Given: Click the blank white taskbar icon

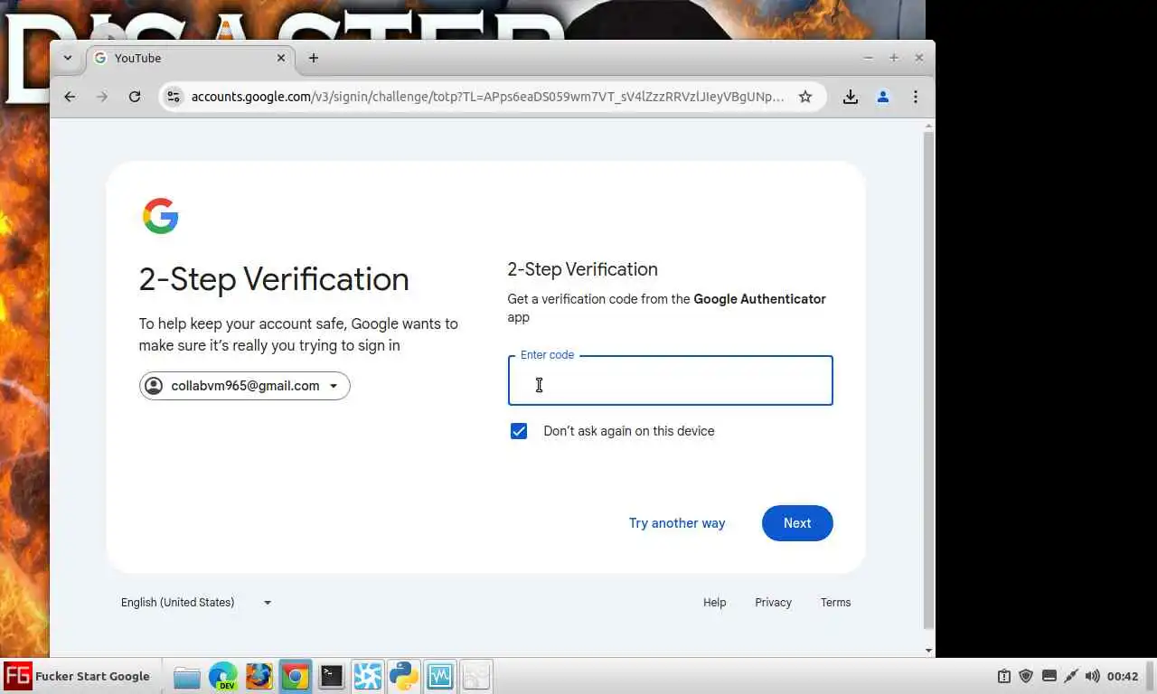Looking at the screenshot, I should 476,676.
